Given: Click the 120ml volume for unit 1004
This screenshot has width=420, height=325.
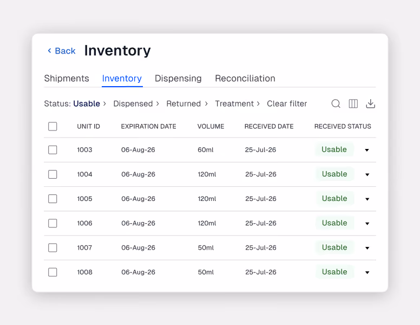Looking at the screenshot, I should click(x=207, y=174).
